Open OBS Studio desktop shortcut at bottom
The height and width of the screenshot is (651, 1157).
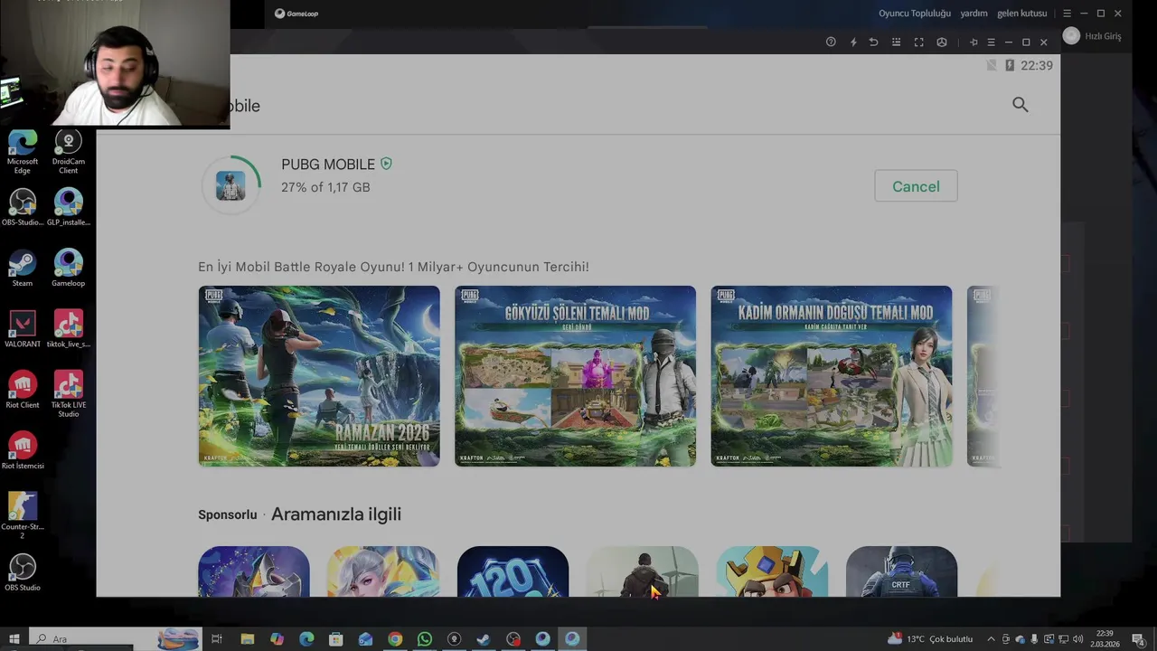coord(23,572)
